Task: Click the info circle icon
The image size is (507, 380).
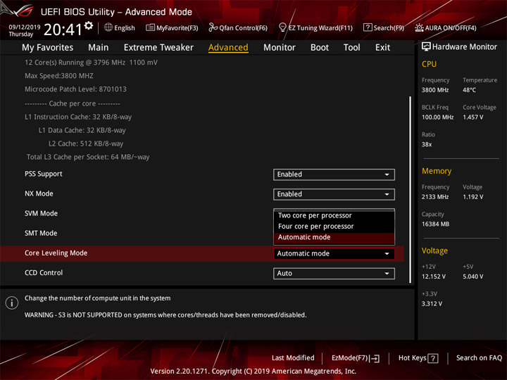Action: pyautogui.click(x=12, y=303)
